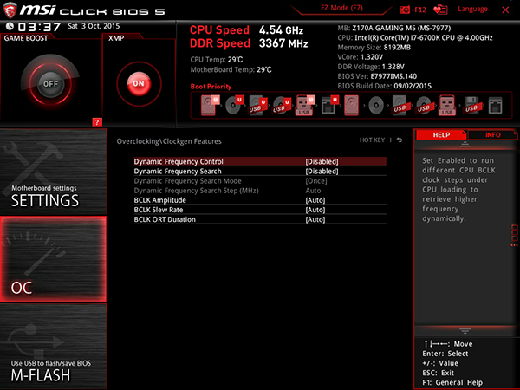Click the XMP header label
Viewport: 520px width, 390px height.
pyautogui.click(x=116, y=38)
